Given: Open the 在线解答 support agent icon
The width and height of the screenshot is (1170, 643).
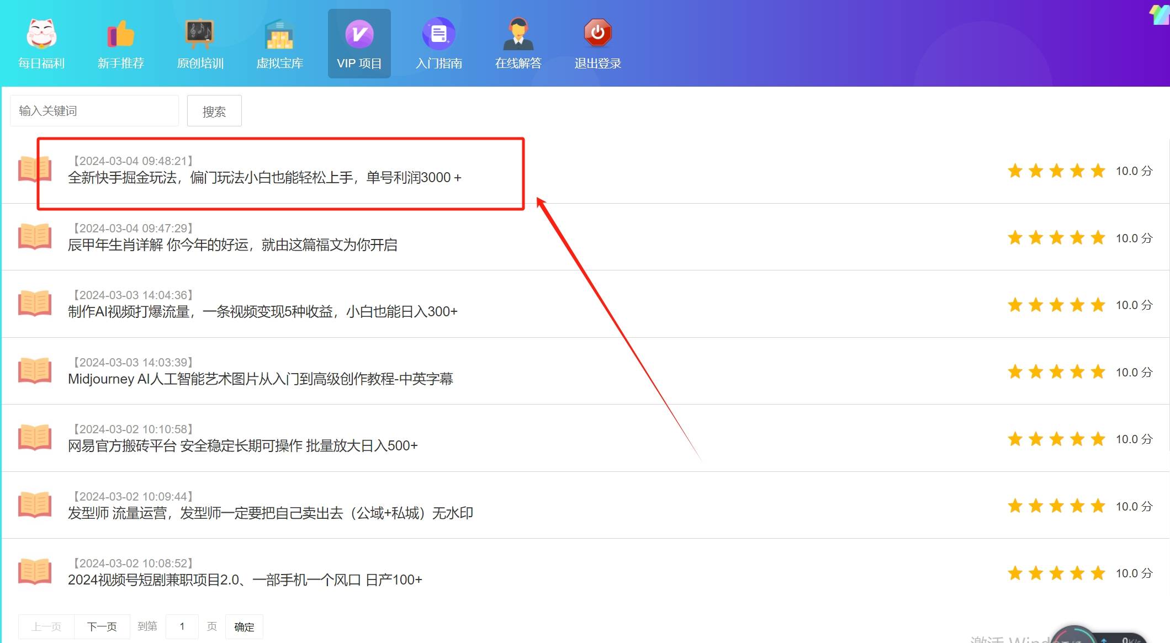Looking at the screenshot, I should point(518,34).
